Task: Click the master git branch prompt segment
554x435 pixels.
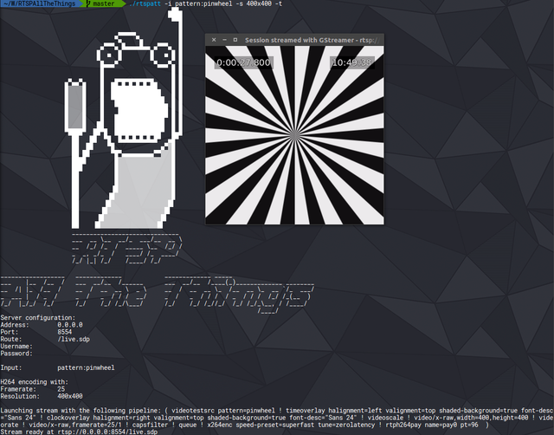Action: (103, 3)
